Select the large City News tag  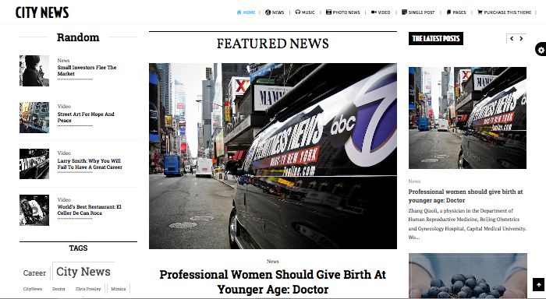83,272
